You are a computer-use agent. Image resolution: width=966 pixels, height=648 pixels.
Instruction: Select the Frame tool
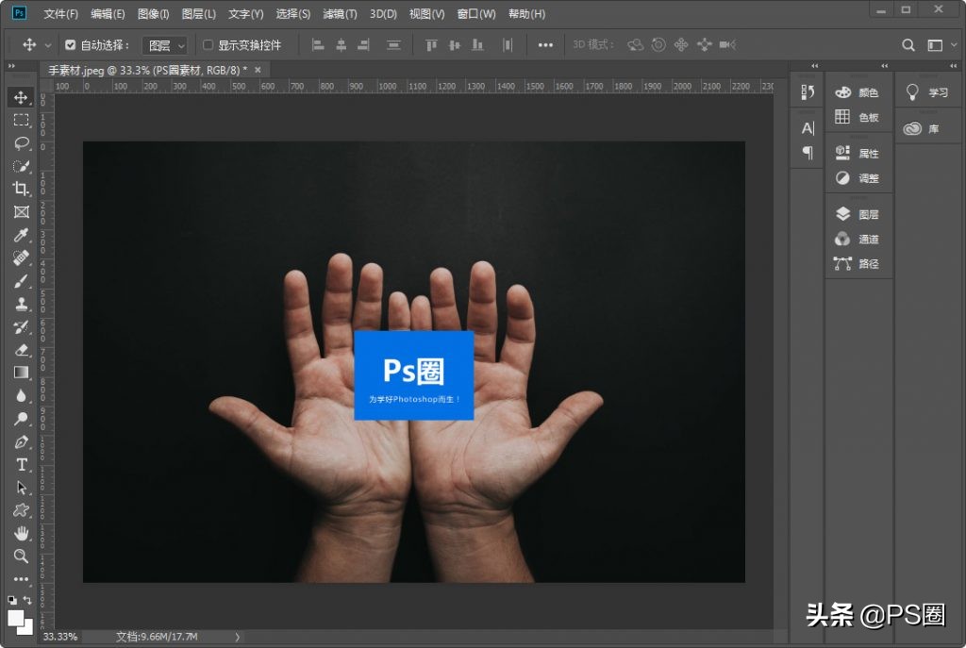tap(21, 212)
